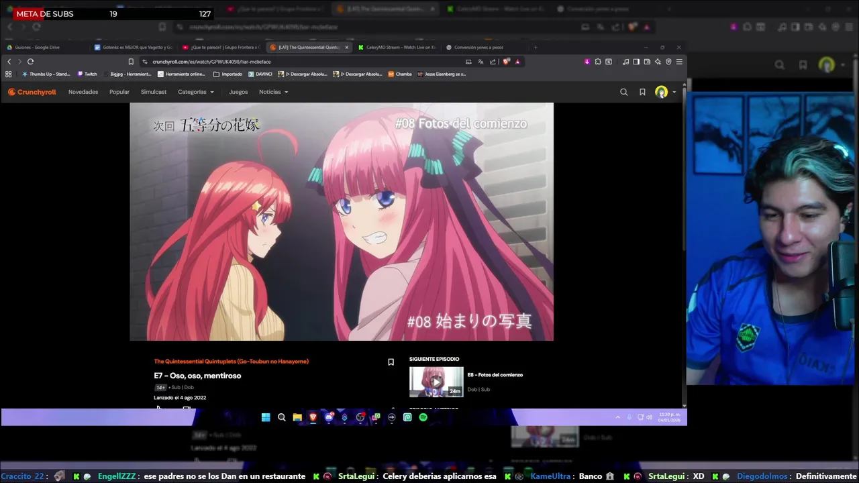Select the E7 – Oso, oso, mentiroso title
Image resolution: width=859 pixels, height=483 pixels.
point(197,376)
